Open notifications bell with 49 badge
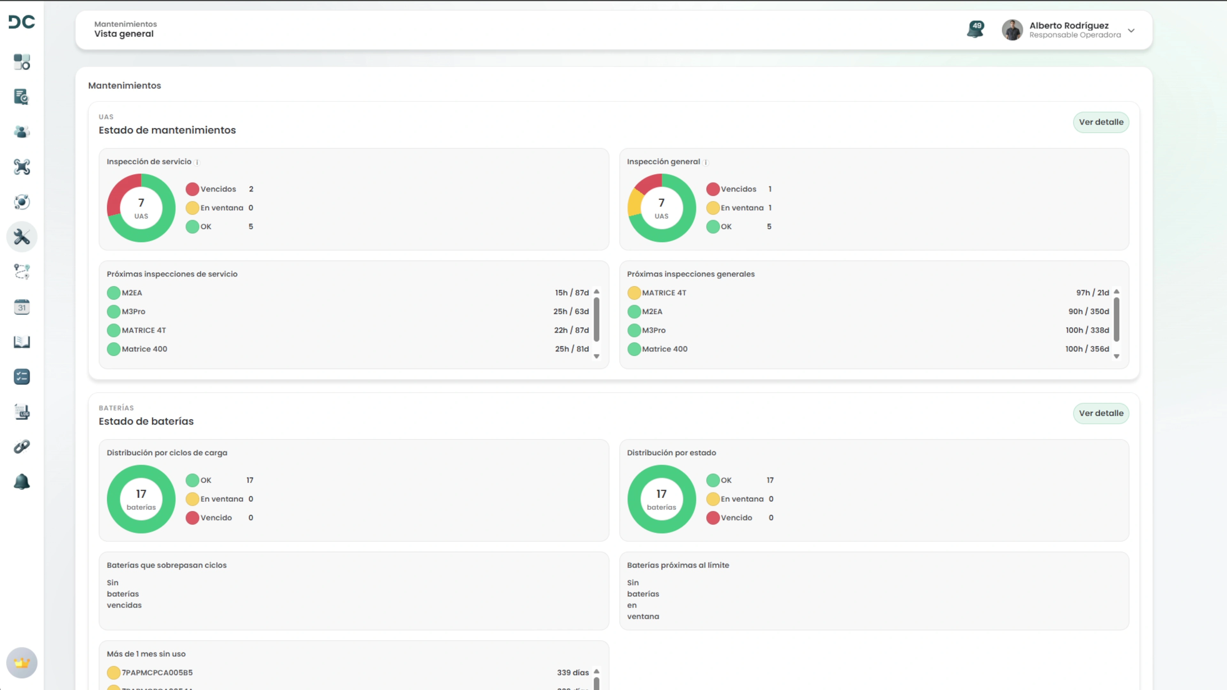Image resolution: width=1227 pixels, height=690 pixels. [x=976, y=29]
